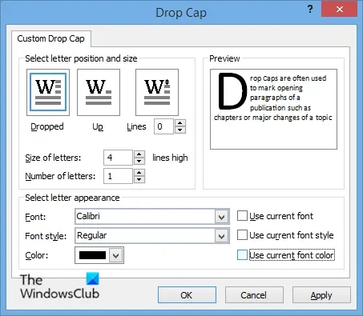Decrease Number of letters using down arrow
This screenshot has width=363, height=316.
[139, 179]
